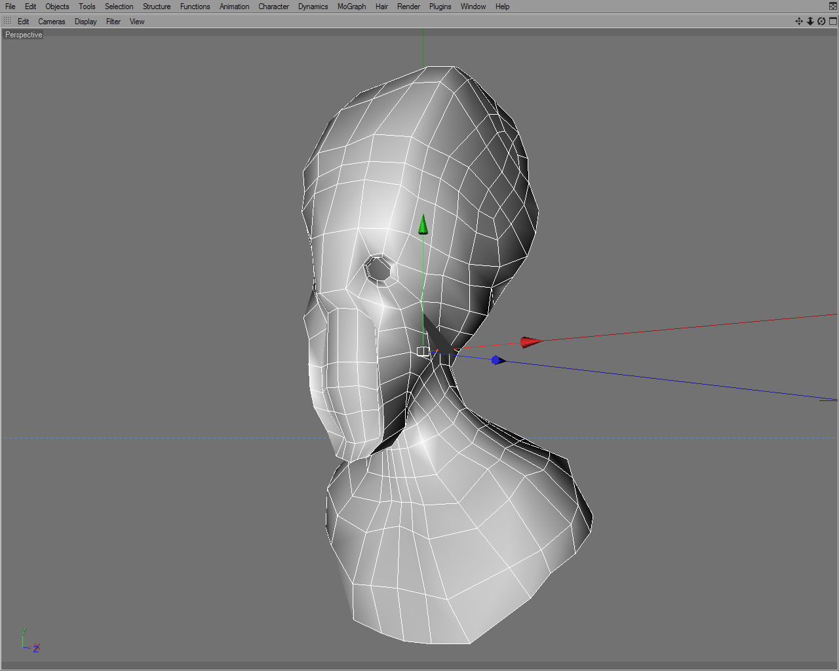Click the red X-axis arrow handle
The height and width of the screenshot is (671, 839).
[530, 342]
